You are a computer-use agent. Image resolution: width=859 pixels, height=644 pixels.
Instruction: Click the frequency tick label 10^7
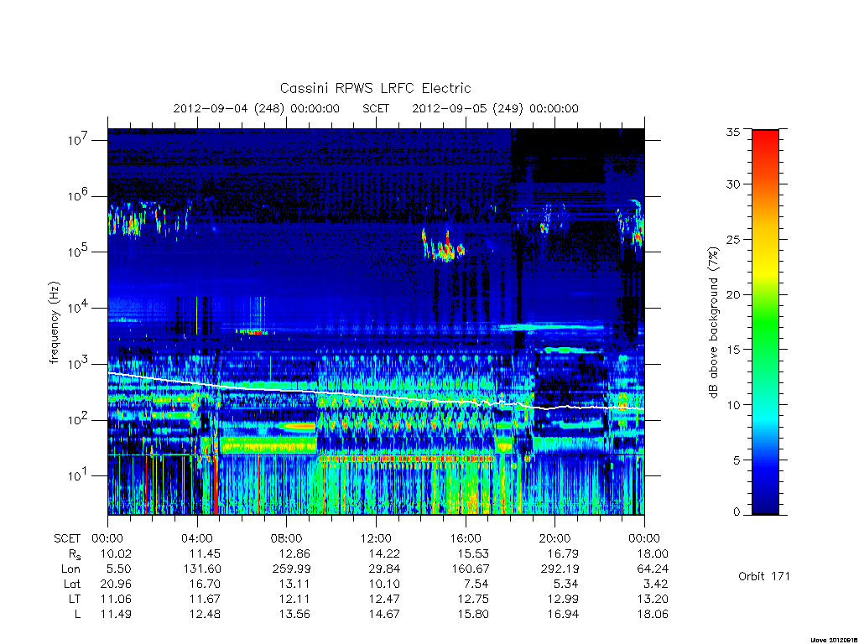(78, 139)
